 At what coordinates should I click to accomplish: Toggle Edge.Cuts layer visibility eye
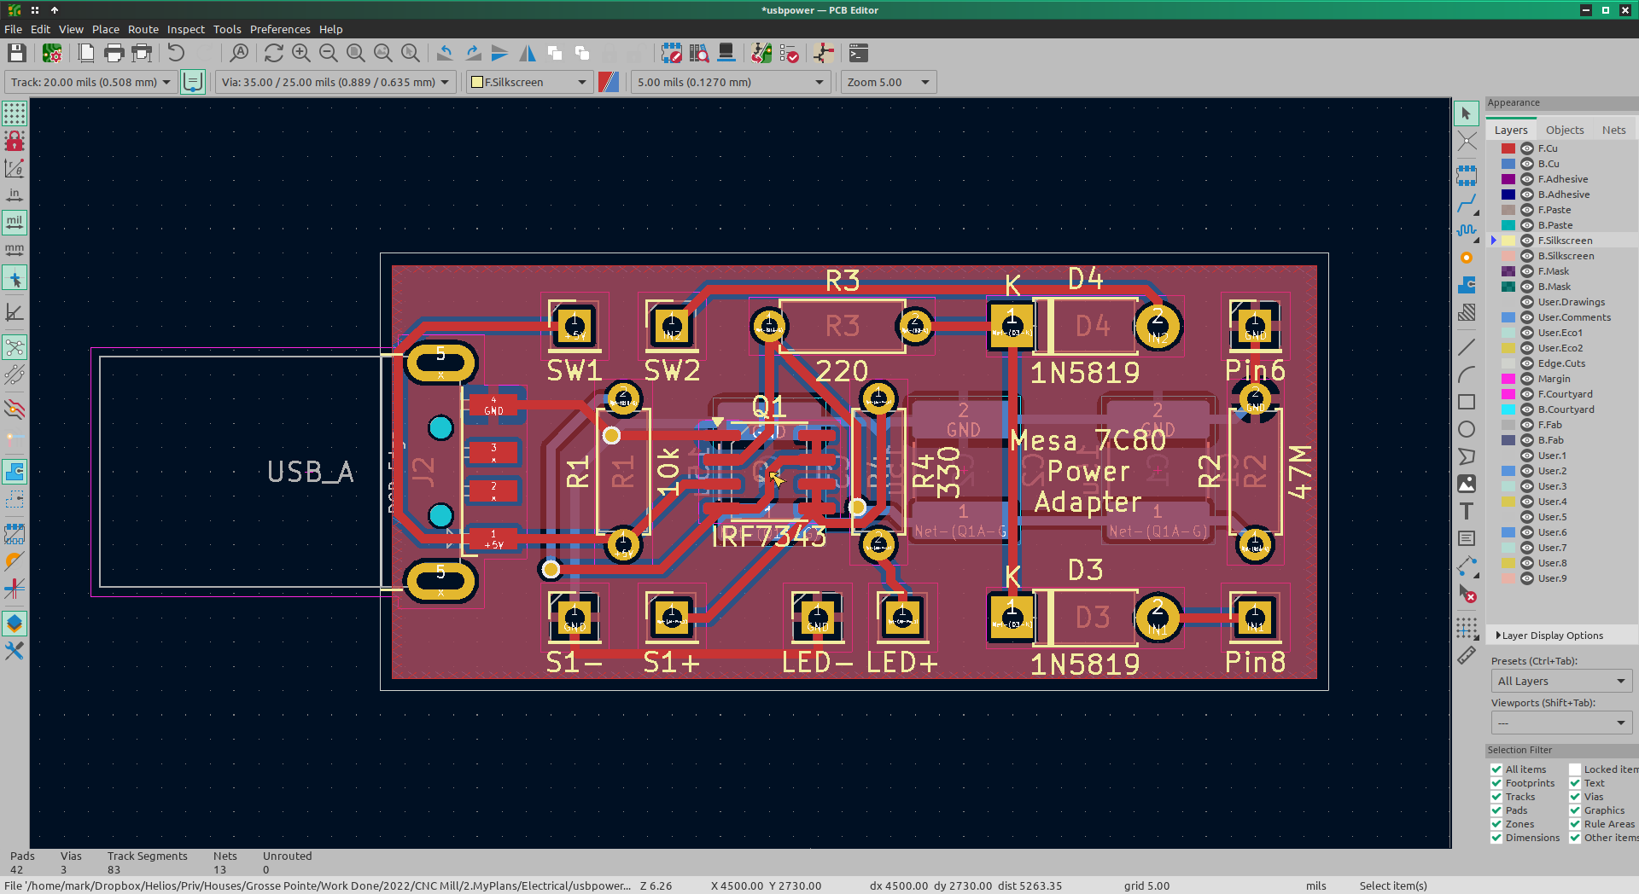click(x=1527, y=363)
